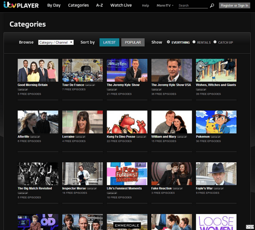Open the By Day menu
Screen dimensions: 255x230
(54, 5)
